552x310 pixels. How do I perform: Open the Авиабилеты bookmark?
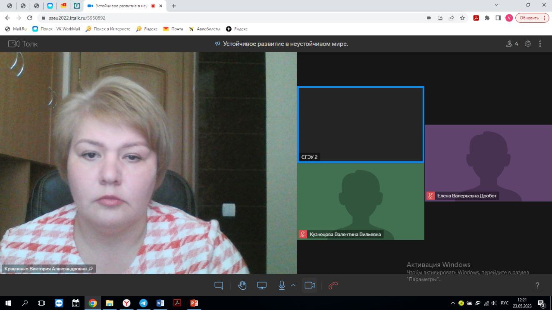click(x=204, y=29)
